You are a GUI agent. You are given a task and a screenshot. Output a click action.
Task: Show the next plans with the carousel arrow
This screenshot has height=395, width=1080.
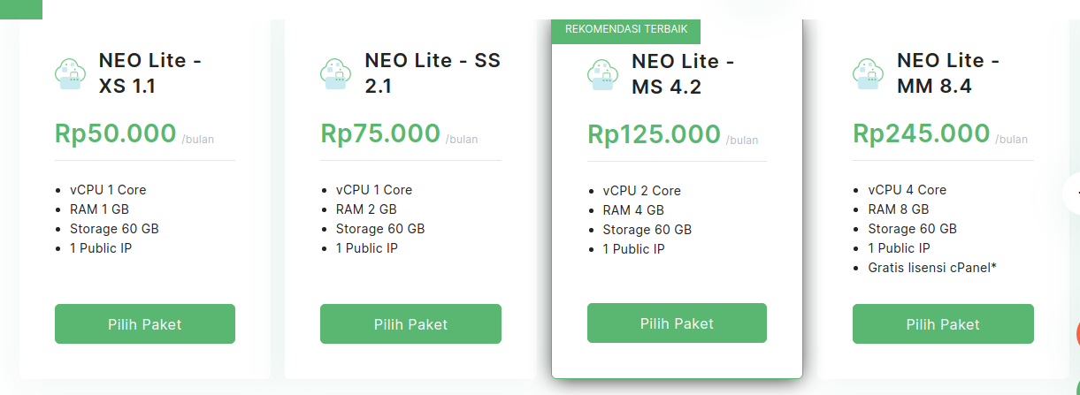coord(1074,191)
